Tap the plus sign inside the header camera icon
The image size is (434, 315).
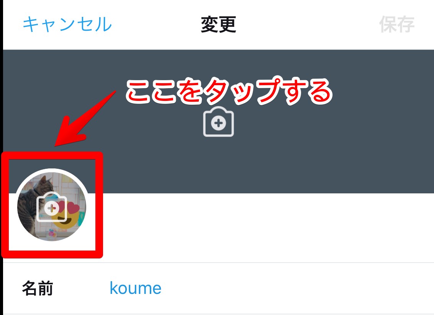(218, 123)
